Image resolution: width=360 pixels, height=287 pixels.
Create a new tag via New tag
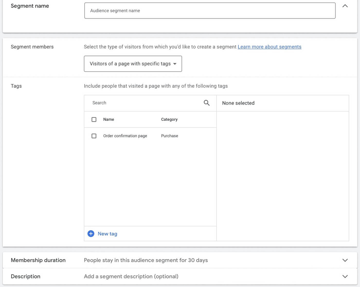(107, 234)
